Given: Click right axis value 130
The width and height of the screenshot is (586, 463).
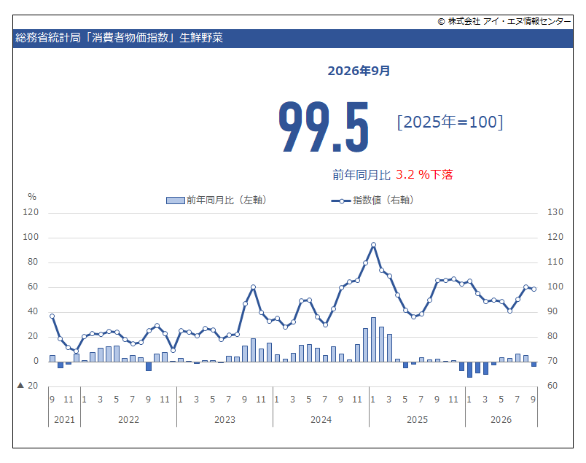Looking at the screenshot, I should pos(555,212).
